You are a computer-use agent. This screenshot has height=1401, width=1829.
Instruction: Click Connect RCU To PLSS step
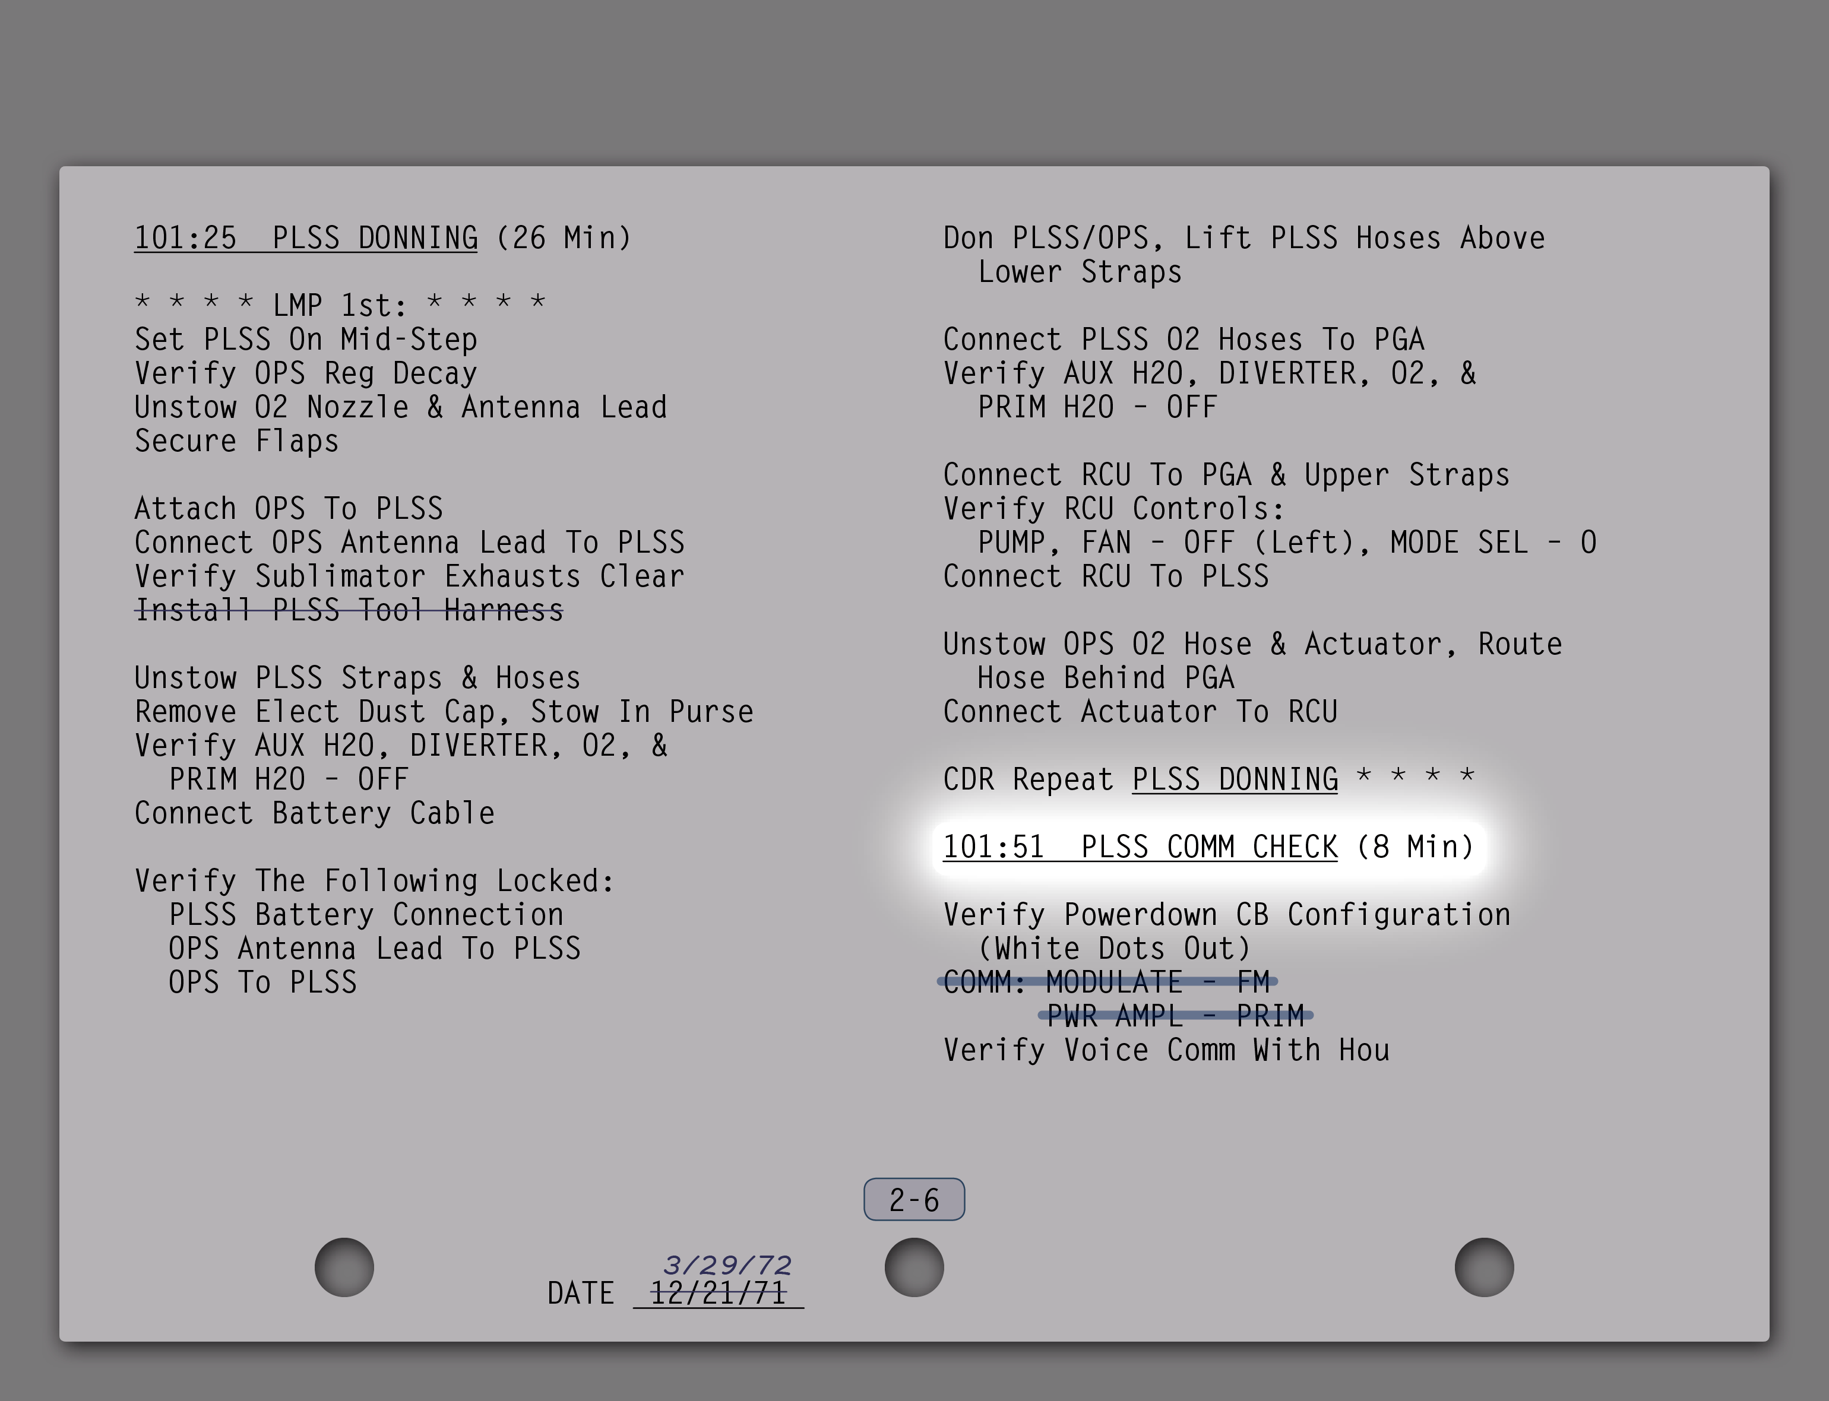coord(1106,576)
